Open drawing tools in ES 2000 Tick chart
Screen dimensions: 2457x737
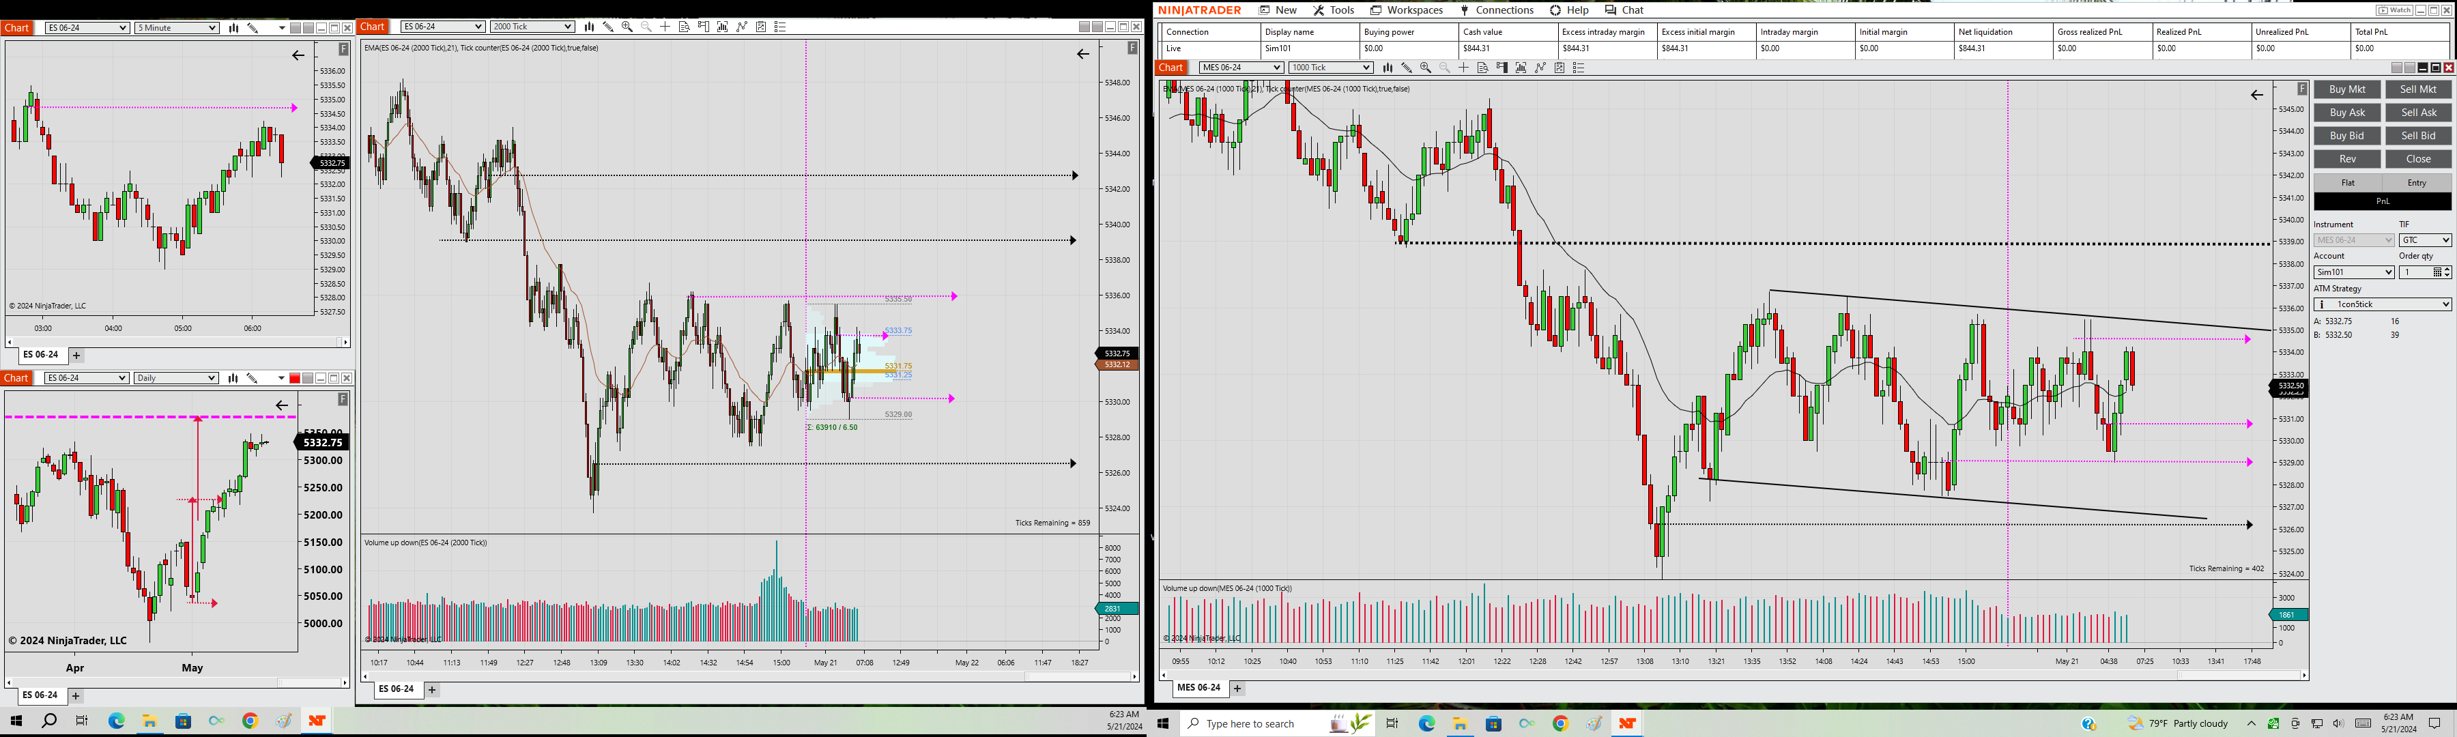(x=609, y=27)
